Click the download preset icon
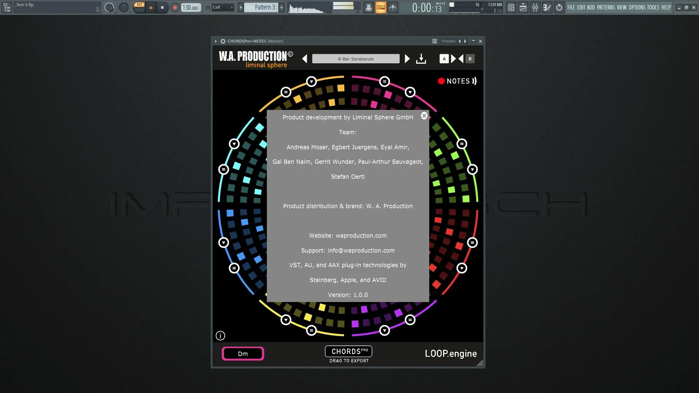 tap(421, 59)
